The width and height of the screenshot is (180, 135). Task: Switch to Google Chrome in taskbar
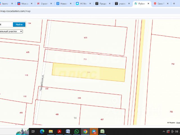(85, 131)
